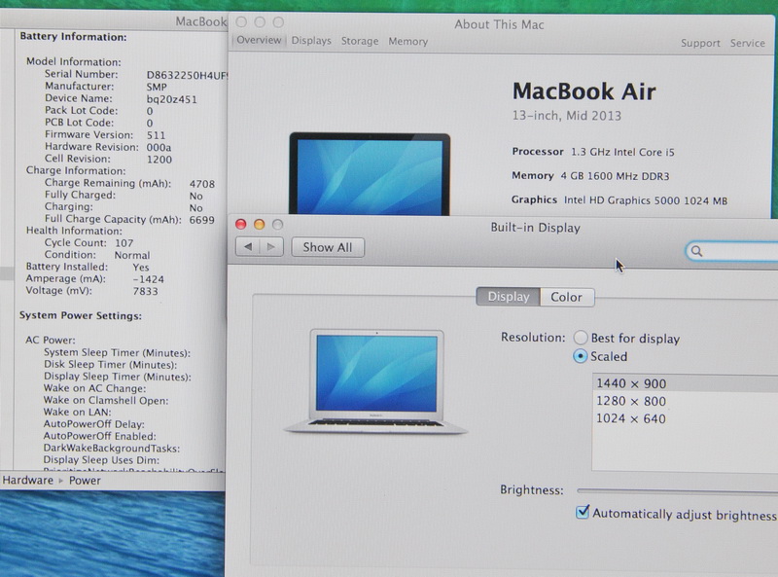The width and height of the screenshot is (778, 577).
Task: Click the MacBook image in About This Mac
Action: point(370,174)
